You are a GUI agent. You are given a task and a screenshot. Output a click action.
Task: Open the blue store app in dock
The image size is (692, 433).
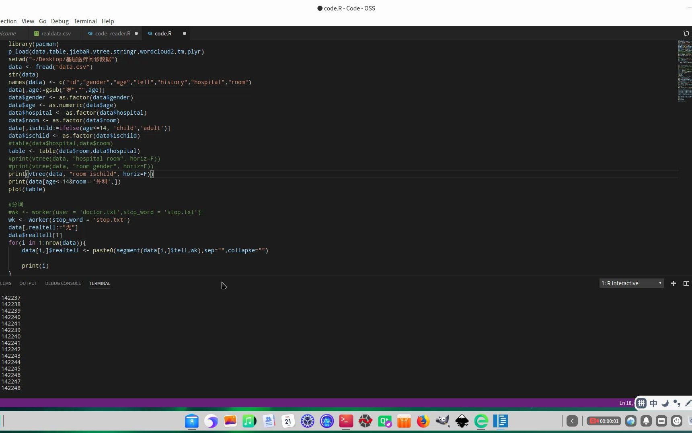pyautogui.click(x=192, y=421)
